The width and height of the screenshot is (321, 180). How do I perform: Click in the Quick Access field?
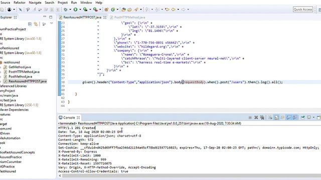(x=303, y=9)
